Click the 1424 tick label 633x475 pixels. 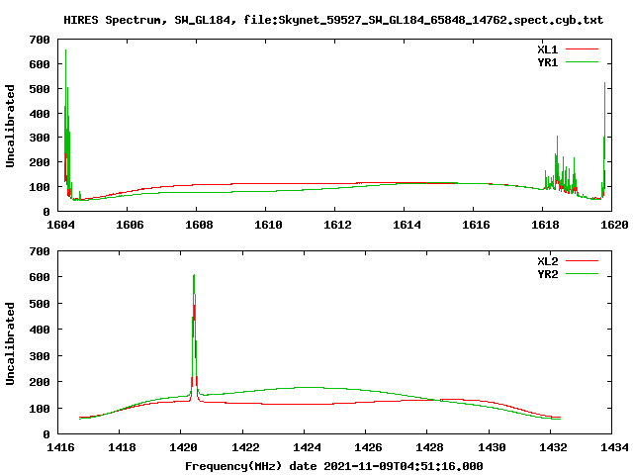click(307, 447)
